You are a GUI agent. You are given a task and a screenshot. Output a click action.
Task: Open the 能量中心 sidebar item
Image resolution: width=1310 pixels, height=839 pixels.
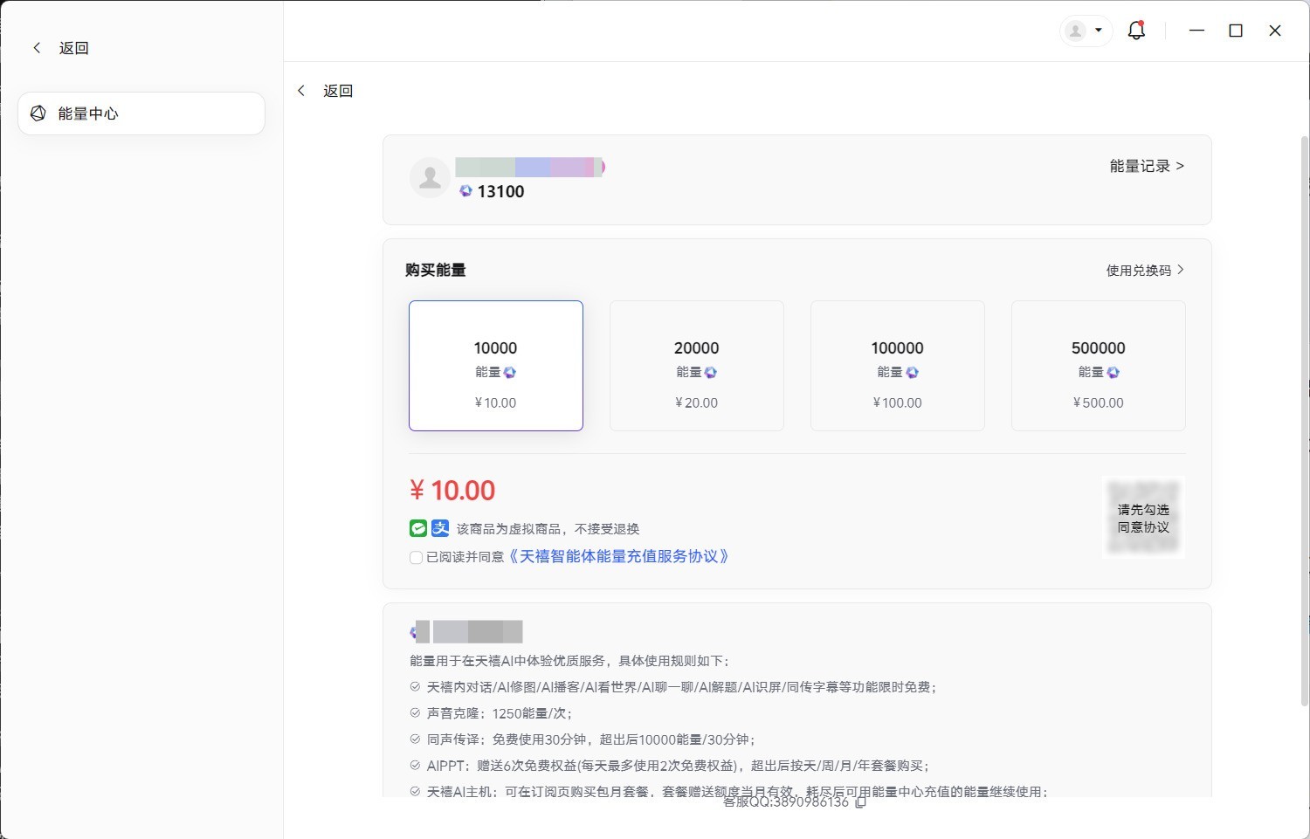point(141,113)
